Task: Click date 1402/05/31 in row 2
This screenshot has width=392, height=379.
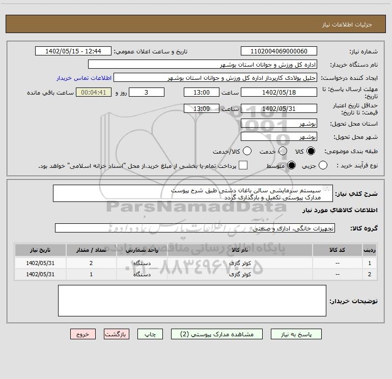Action: point(40,274)
